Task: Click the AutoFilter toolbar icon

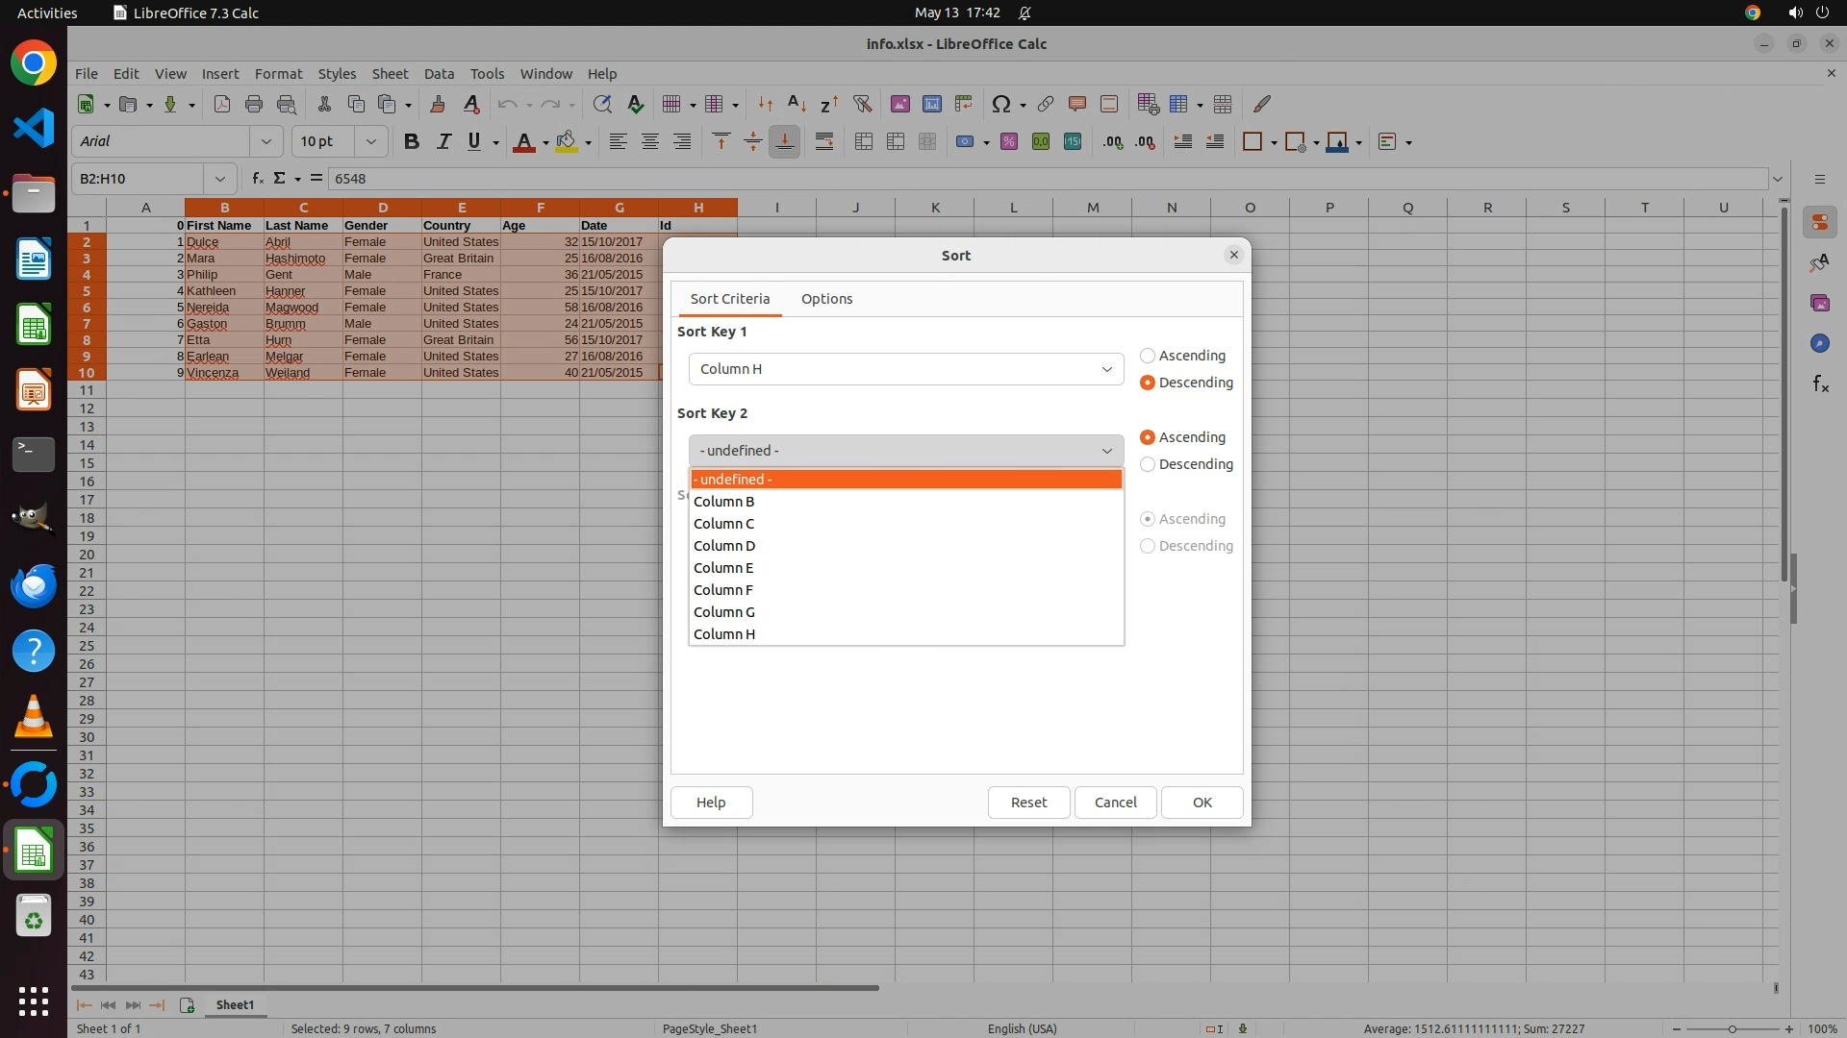Action: (862, 104)
